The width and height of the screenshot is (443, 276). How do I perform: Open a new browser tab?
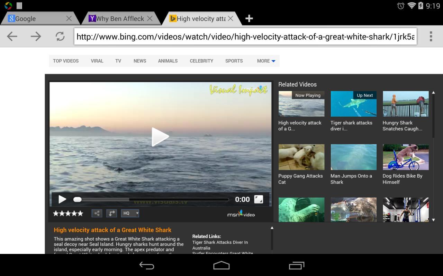pyautogui.click(x=249, y=19)
